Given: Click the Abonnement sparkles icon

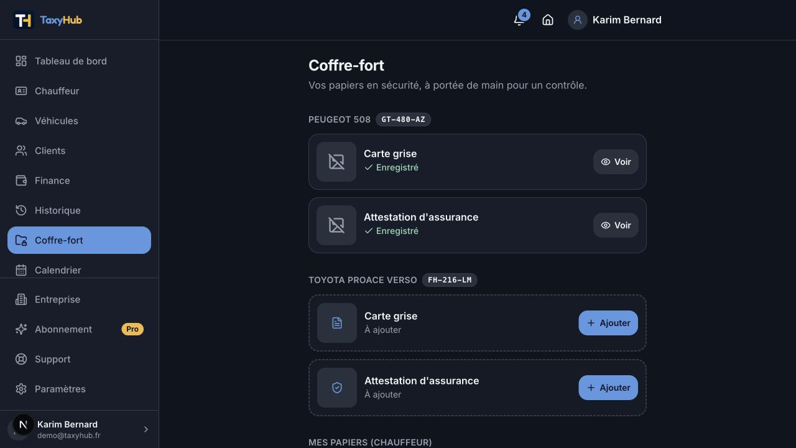Looking at the screenshot, I should coord(21,329).
